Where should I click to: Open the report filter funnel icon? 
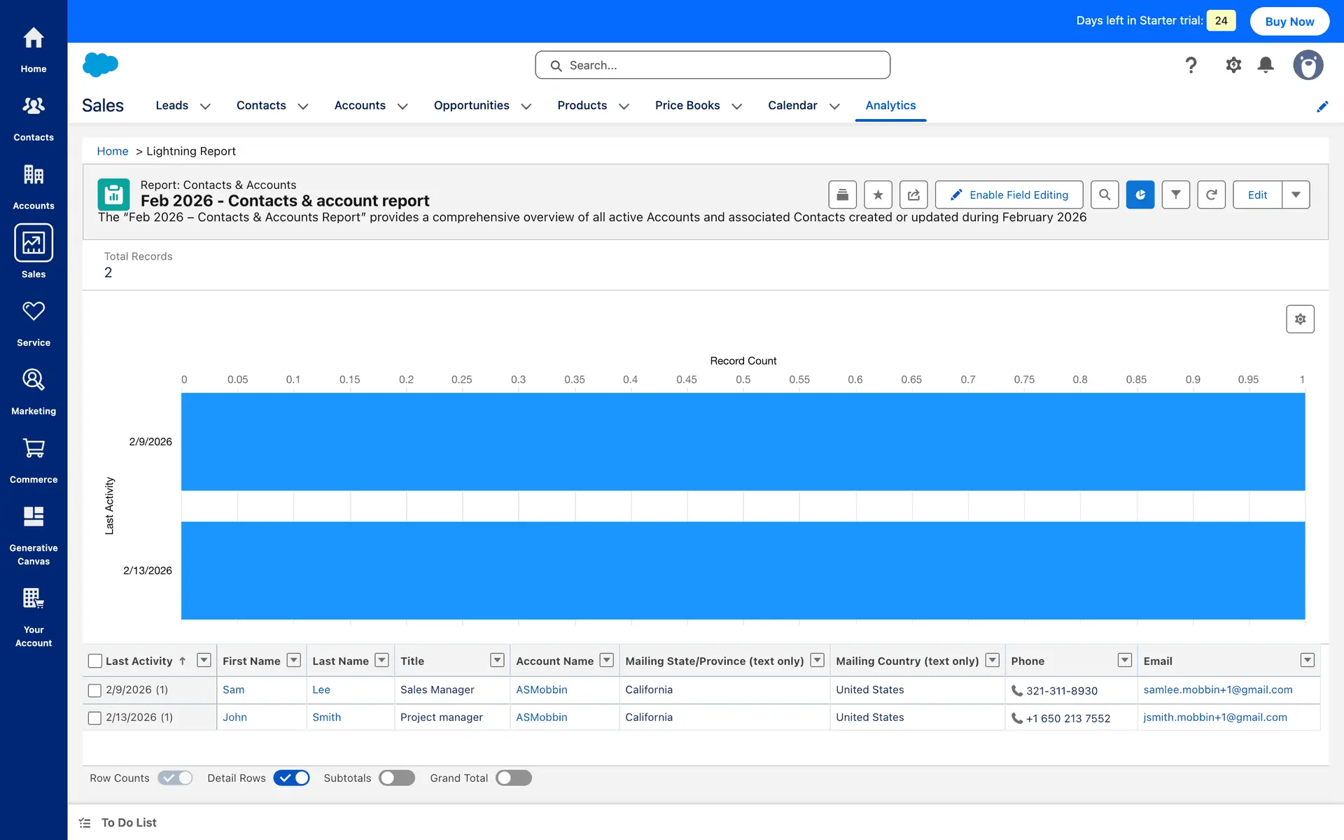(1175, 195)
